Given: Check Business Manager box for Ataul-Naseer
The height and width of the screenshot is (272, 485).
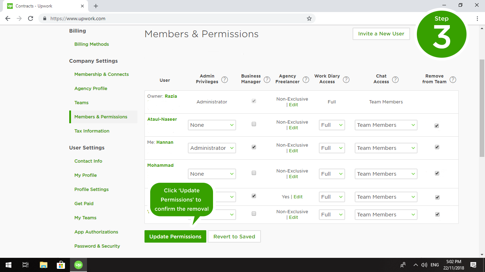Looking at the screenshot, I should 254,124.
